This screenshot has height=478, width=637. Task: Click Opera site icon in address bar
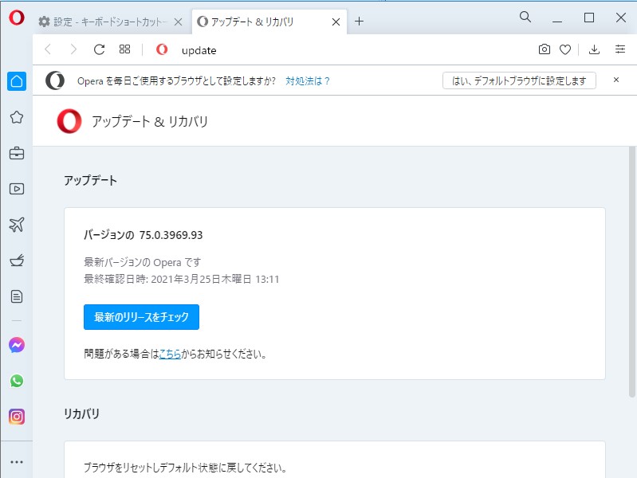click(162, 49)
